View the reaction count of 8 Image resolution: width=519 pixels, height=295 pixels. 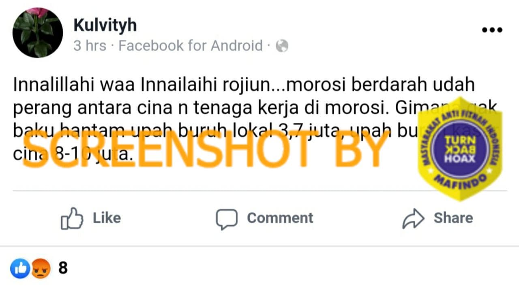(x=63, y=268)
